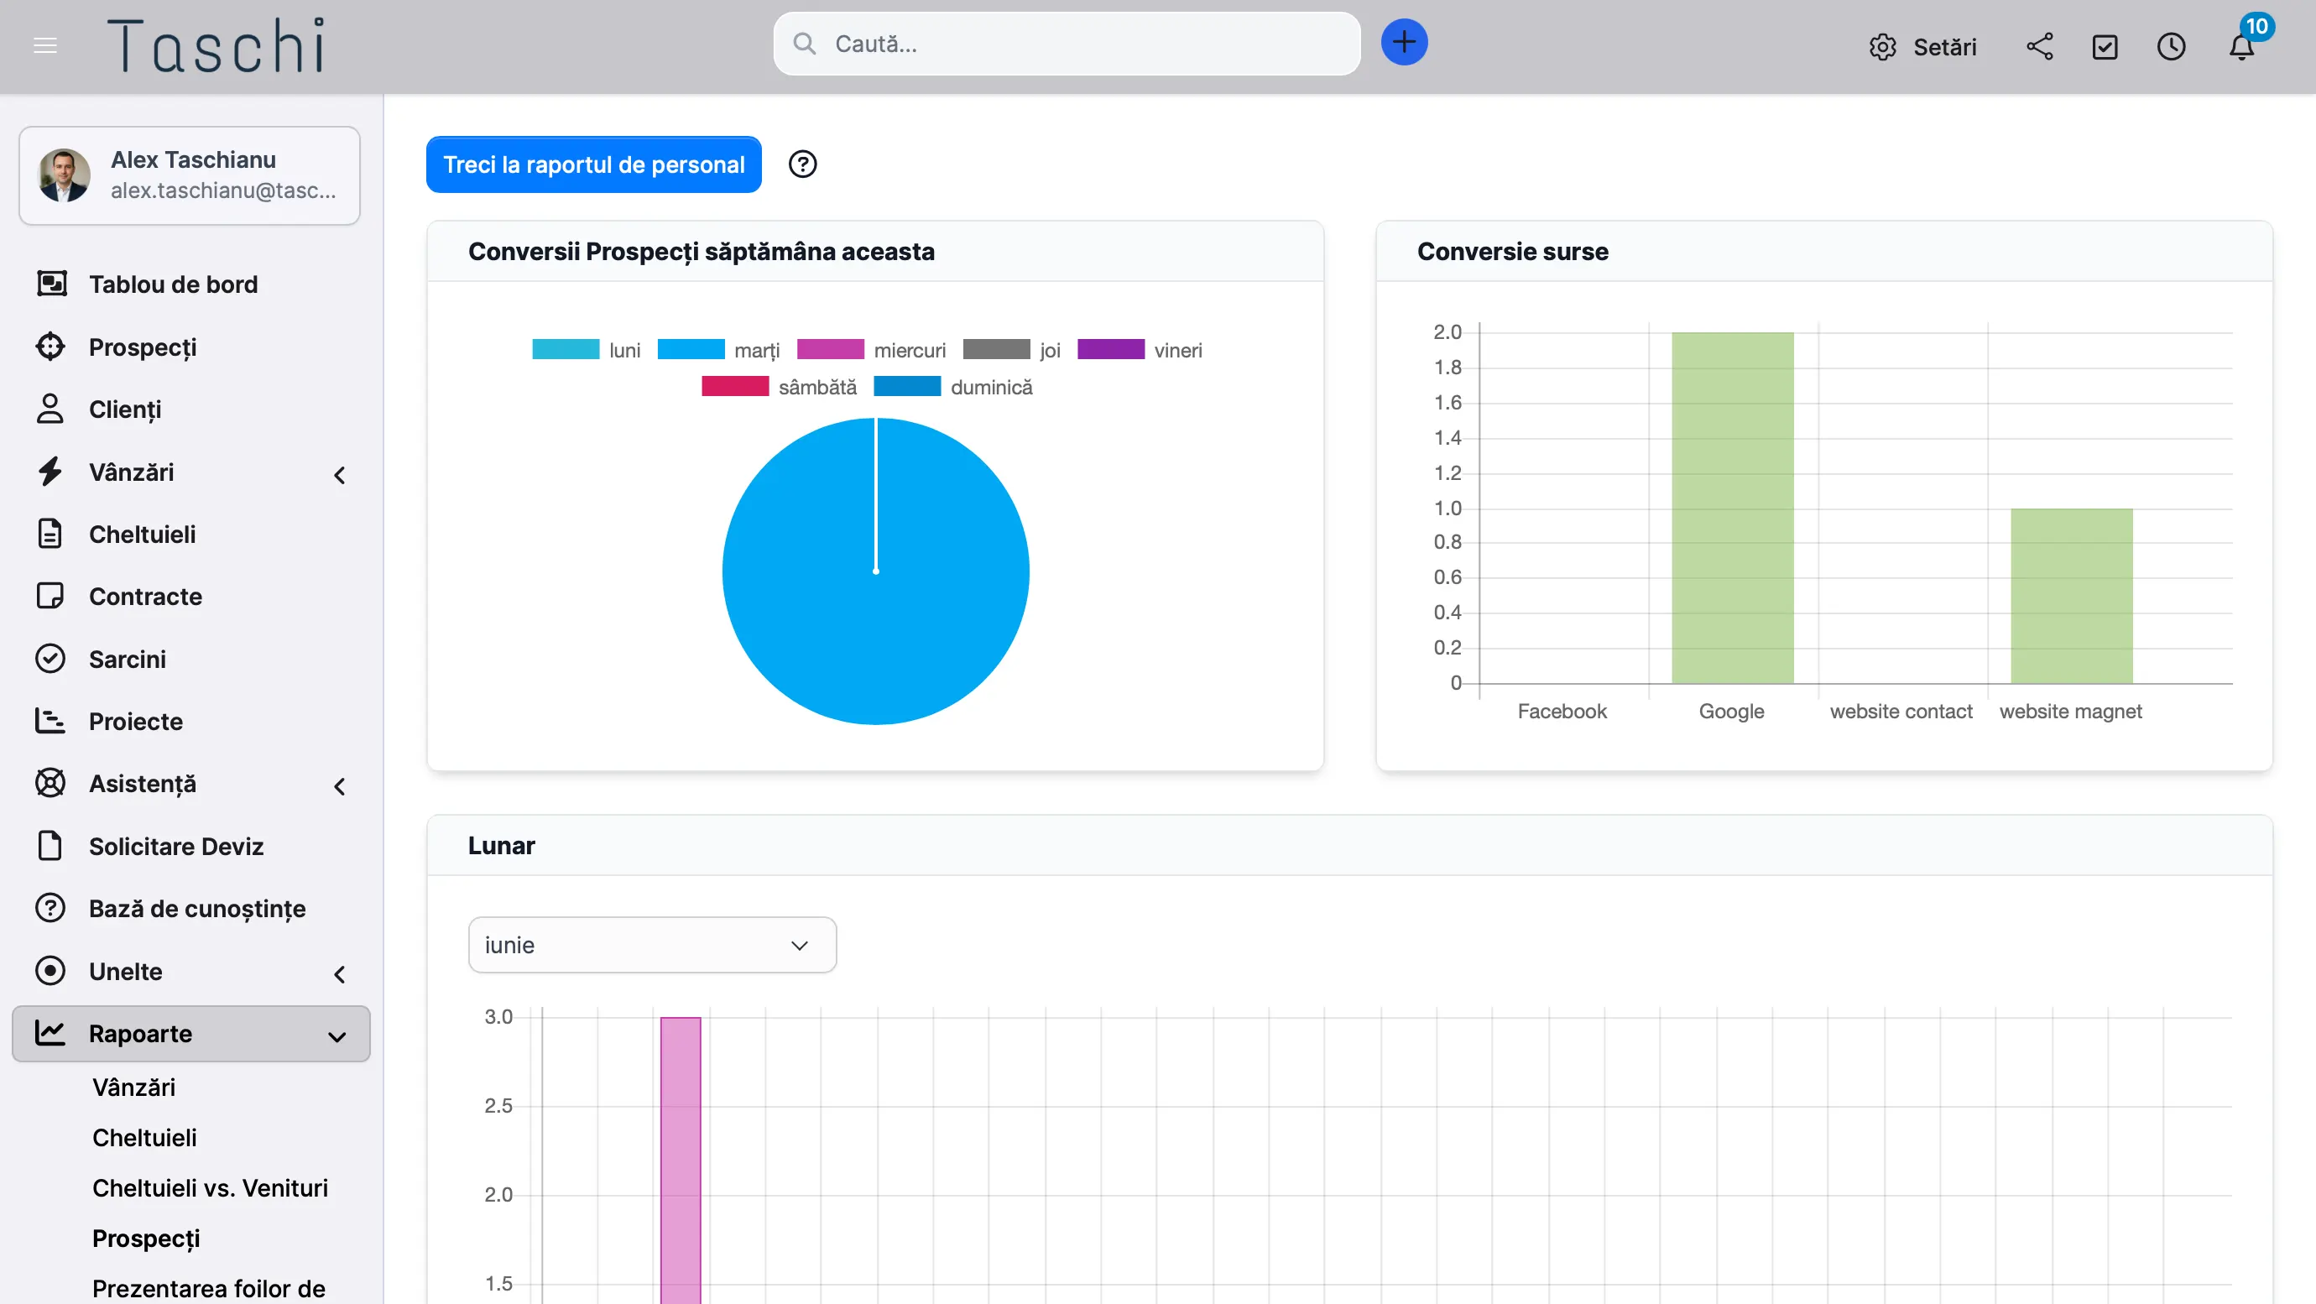
Task: Expand the Vânzări sidebar chevron
Action: 339,474
